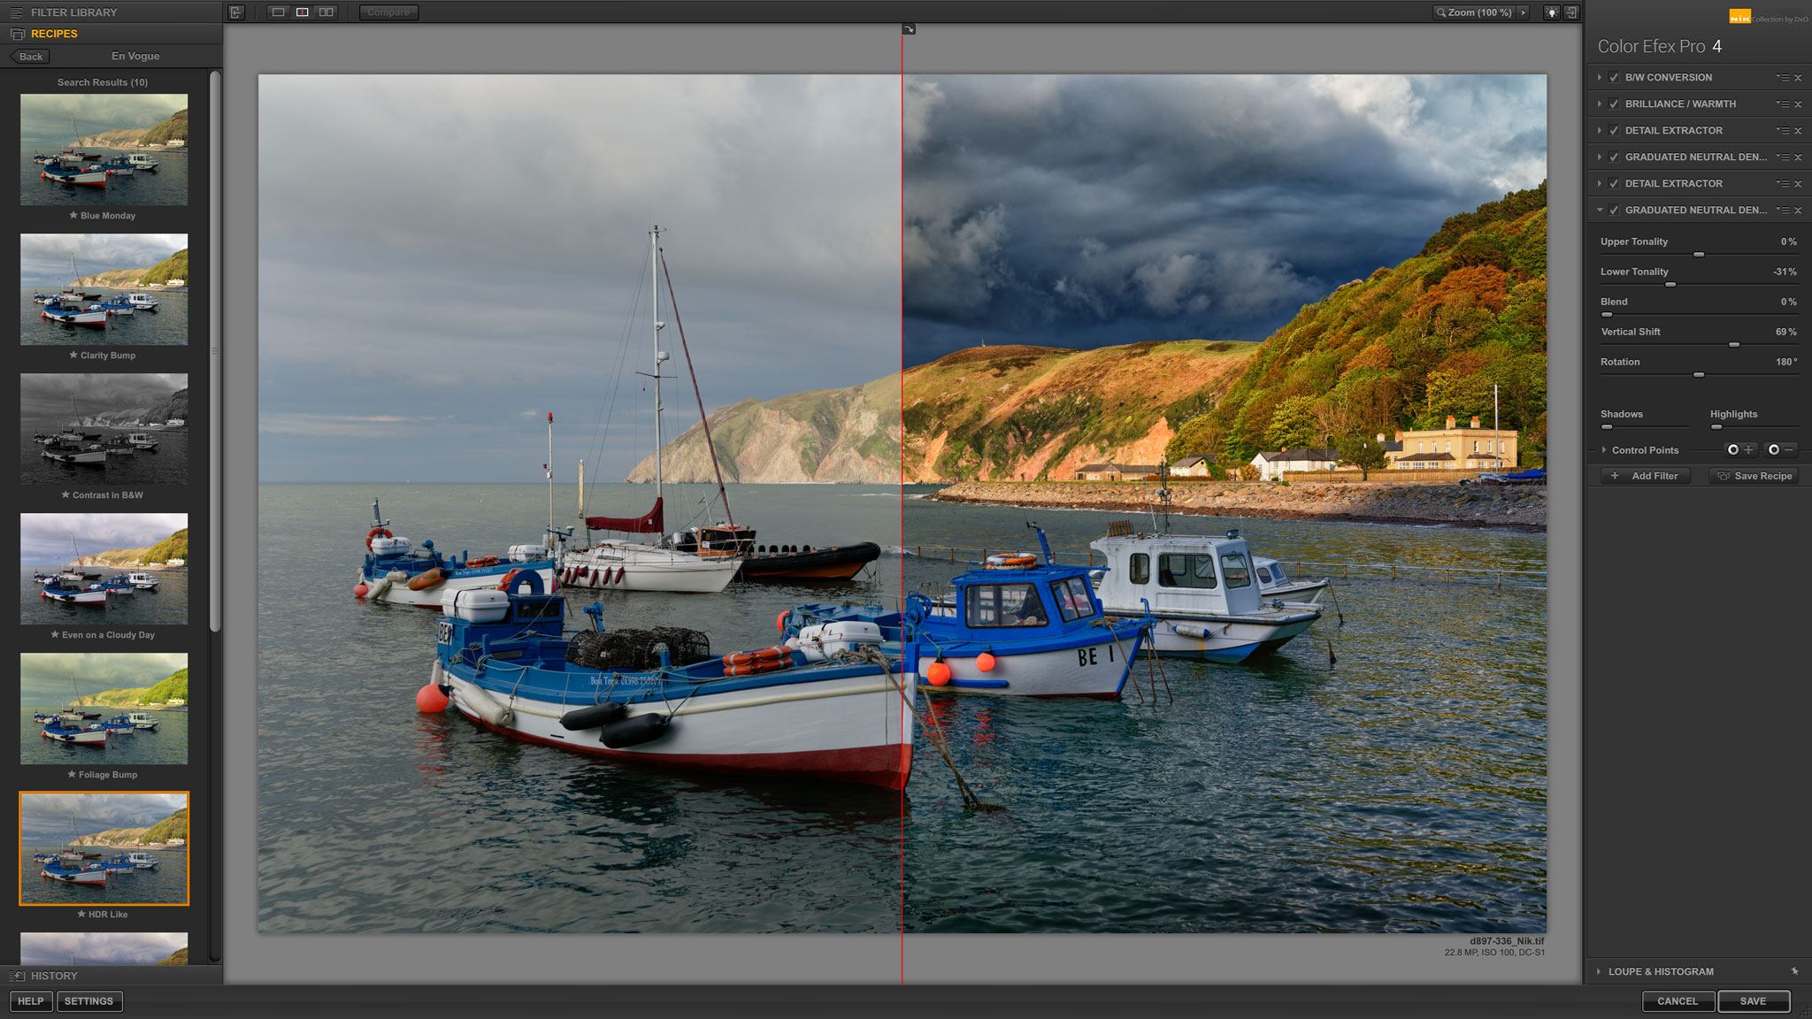Go Back from En Vogue recipes
This screenshot has width=1812, height=1019.
(x=30, y=57)
